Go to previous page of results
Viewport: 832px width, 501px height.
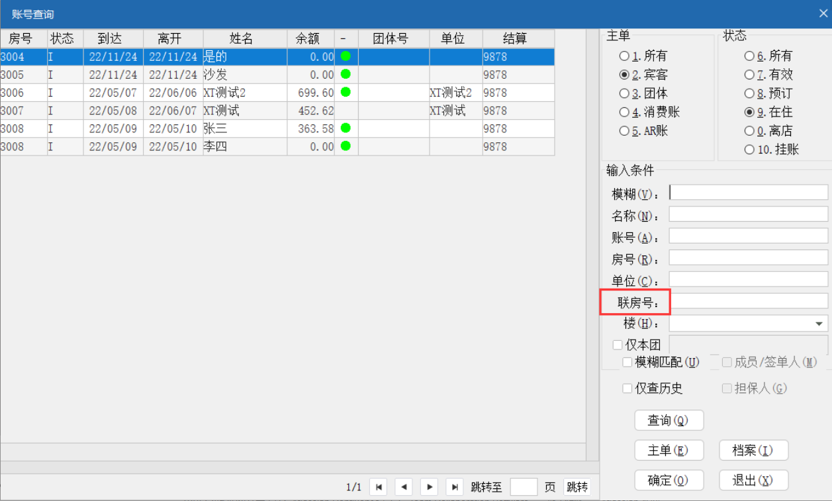pos(404,487)
